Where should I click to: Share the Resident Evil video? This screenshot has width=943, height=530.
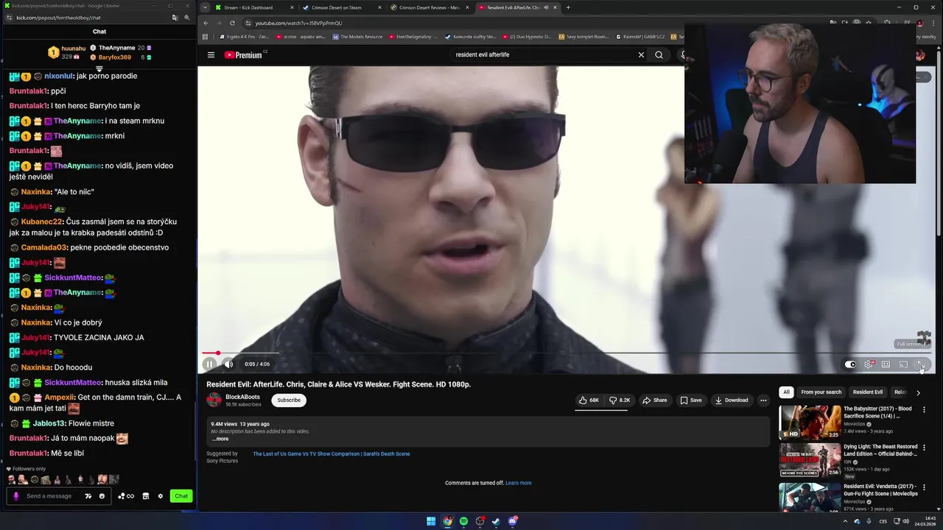click(655, 400)
